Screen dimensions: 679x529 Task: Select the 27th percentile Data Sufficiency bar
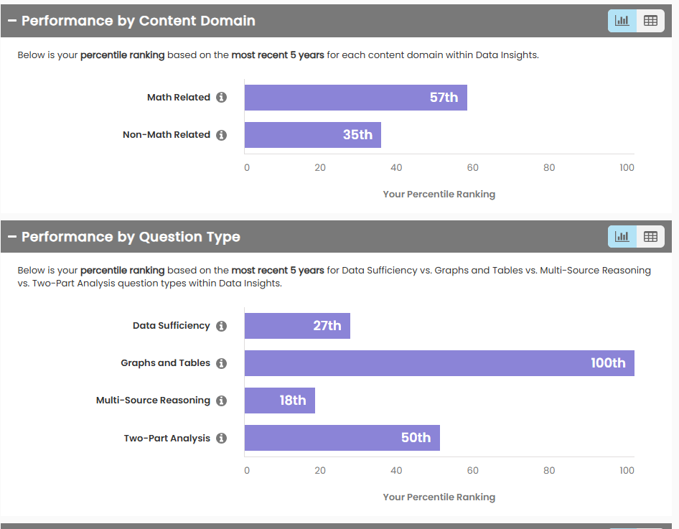point(297,326)
